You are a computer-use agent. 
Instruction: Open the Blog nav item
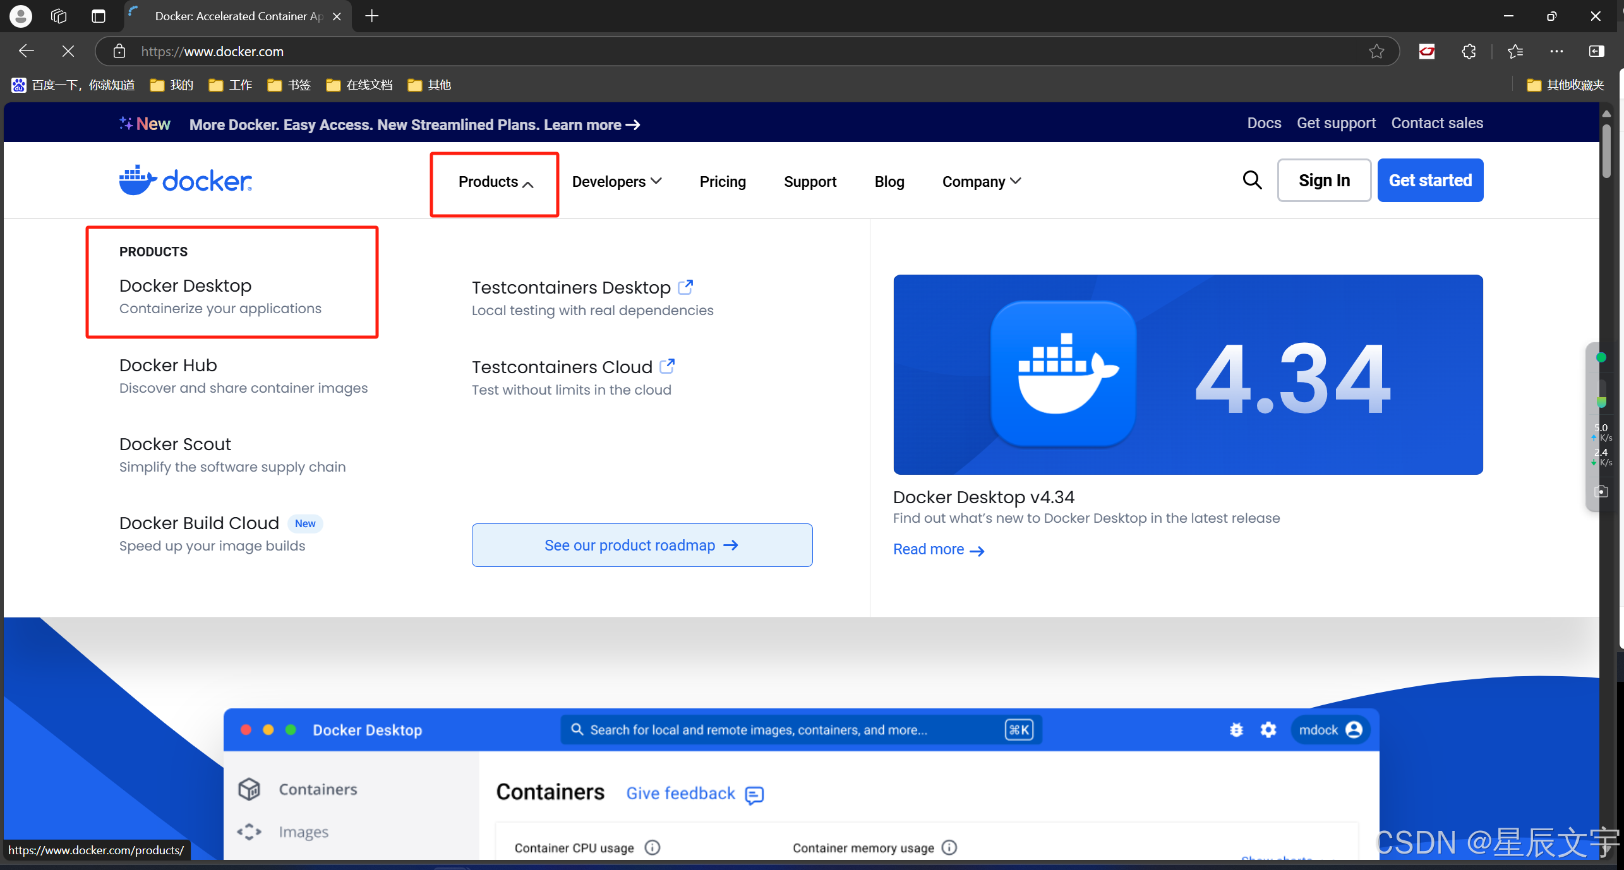(889, 182)
